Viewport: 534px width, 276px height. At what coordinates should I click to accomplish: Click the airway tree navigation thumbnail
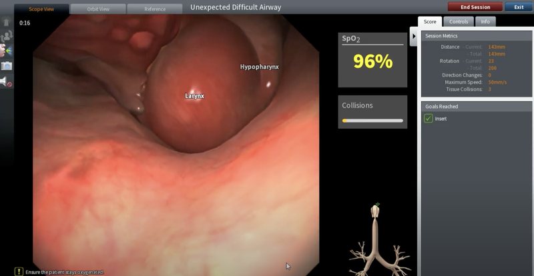tap(379, 239)
